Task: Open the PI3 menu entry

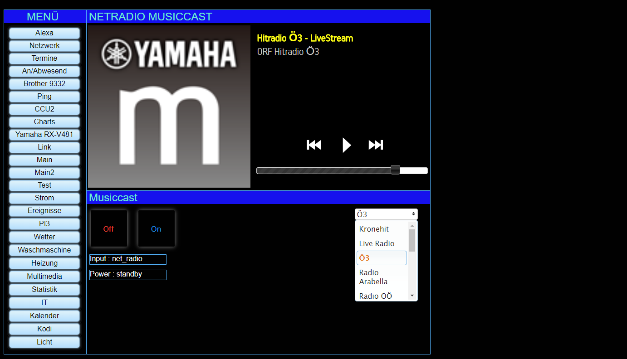Action: pos(44,224)
